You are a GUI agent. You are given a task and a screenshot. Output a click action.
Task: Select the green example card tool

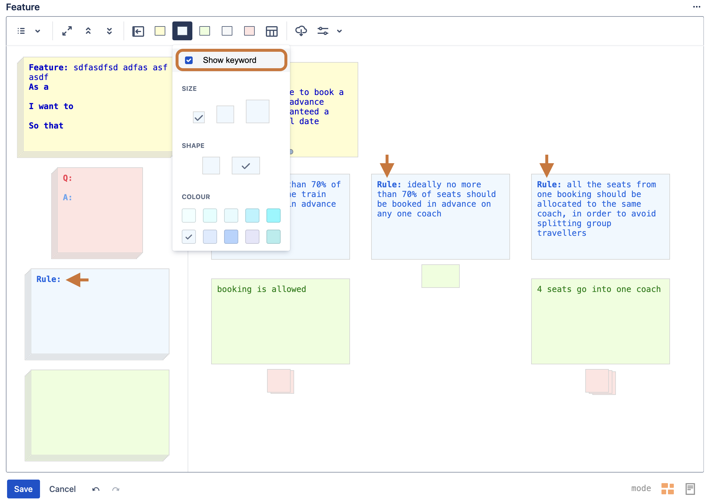205,31
